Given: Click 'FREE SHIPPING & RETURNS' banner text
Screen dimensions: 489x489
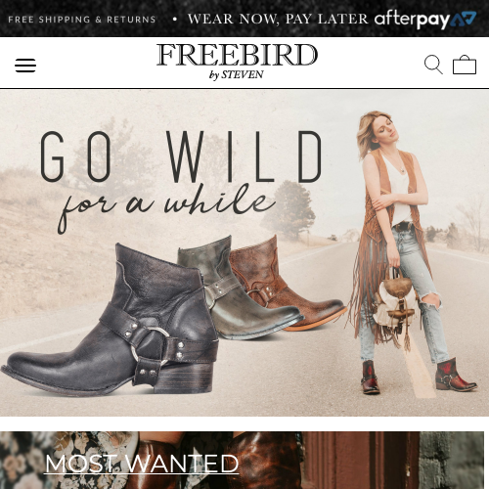Looking at the screenshot, I should point(82,20).
